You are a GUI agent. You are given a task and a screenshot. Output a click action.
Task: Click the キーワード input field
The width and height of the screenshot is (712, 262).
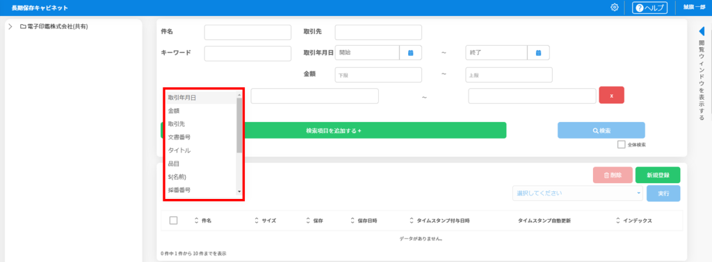248,53
